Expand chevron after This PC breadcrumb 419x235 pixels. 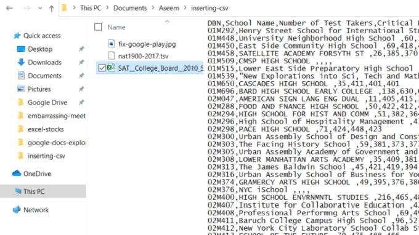(107, 8)
